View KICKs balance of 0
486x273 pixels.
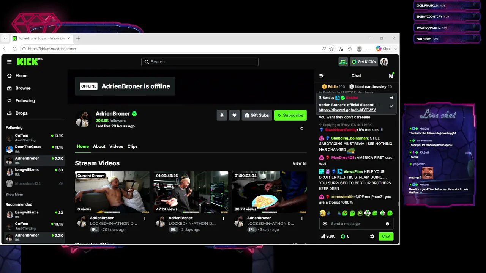tap(345, 237)
